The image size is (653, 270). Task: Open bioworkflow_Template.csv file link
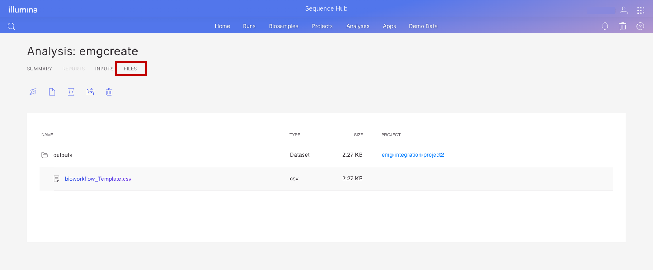pyautogui.click(x=98, y=179)
